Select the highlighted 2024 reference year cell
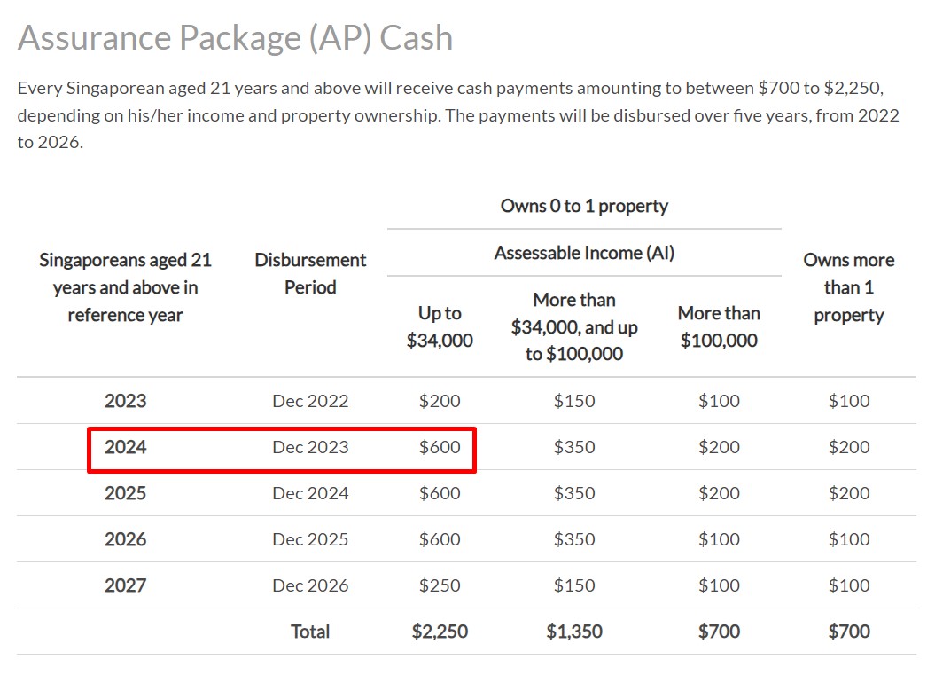This screenshot has width=935, height=675. click(x=125, y=447)
